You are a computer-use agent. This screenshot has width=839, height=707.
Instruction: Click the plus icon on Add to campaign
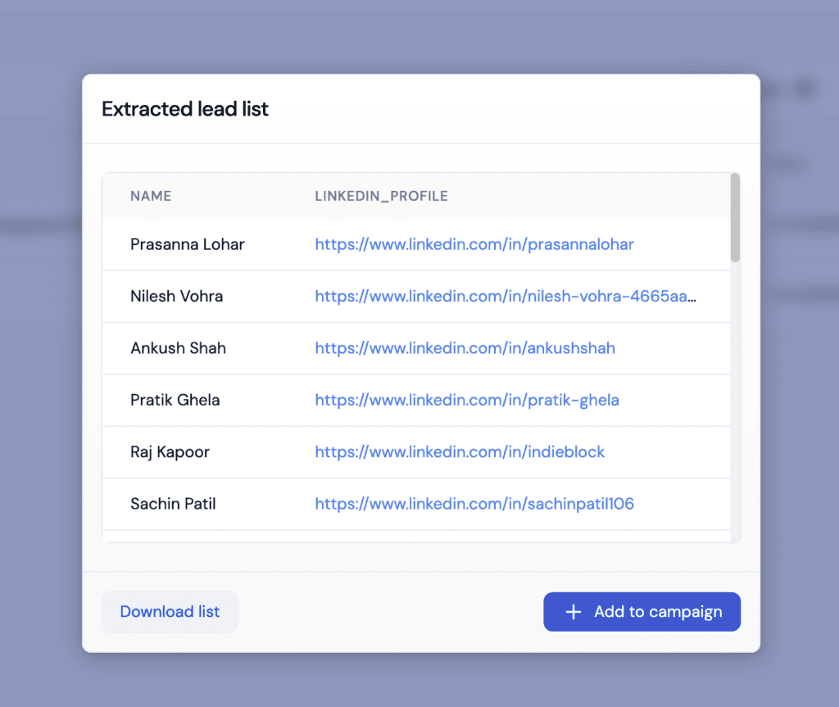[x=574, y=612]
